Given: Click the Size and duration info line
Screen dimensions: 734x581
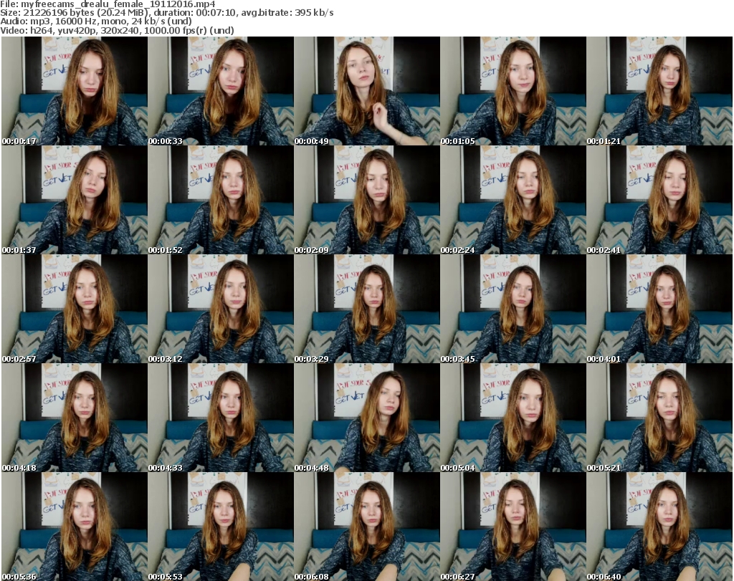Looking at the screenshot, I should click(x=166, y=13).
